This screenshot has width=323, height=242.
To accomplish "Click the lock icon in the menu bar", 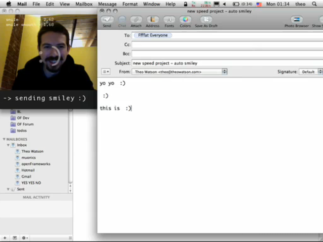I will point(185,4).
